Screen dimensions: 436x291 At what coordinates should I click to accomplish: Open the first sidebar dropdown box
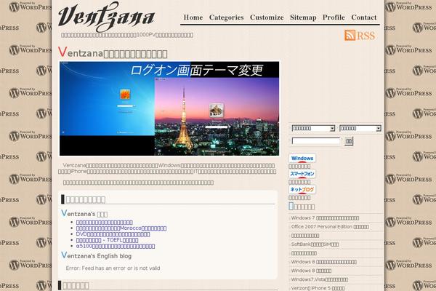[x=313, y=128]
